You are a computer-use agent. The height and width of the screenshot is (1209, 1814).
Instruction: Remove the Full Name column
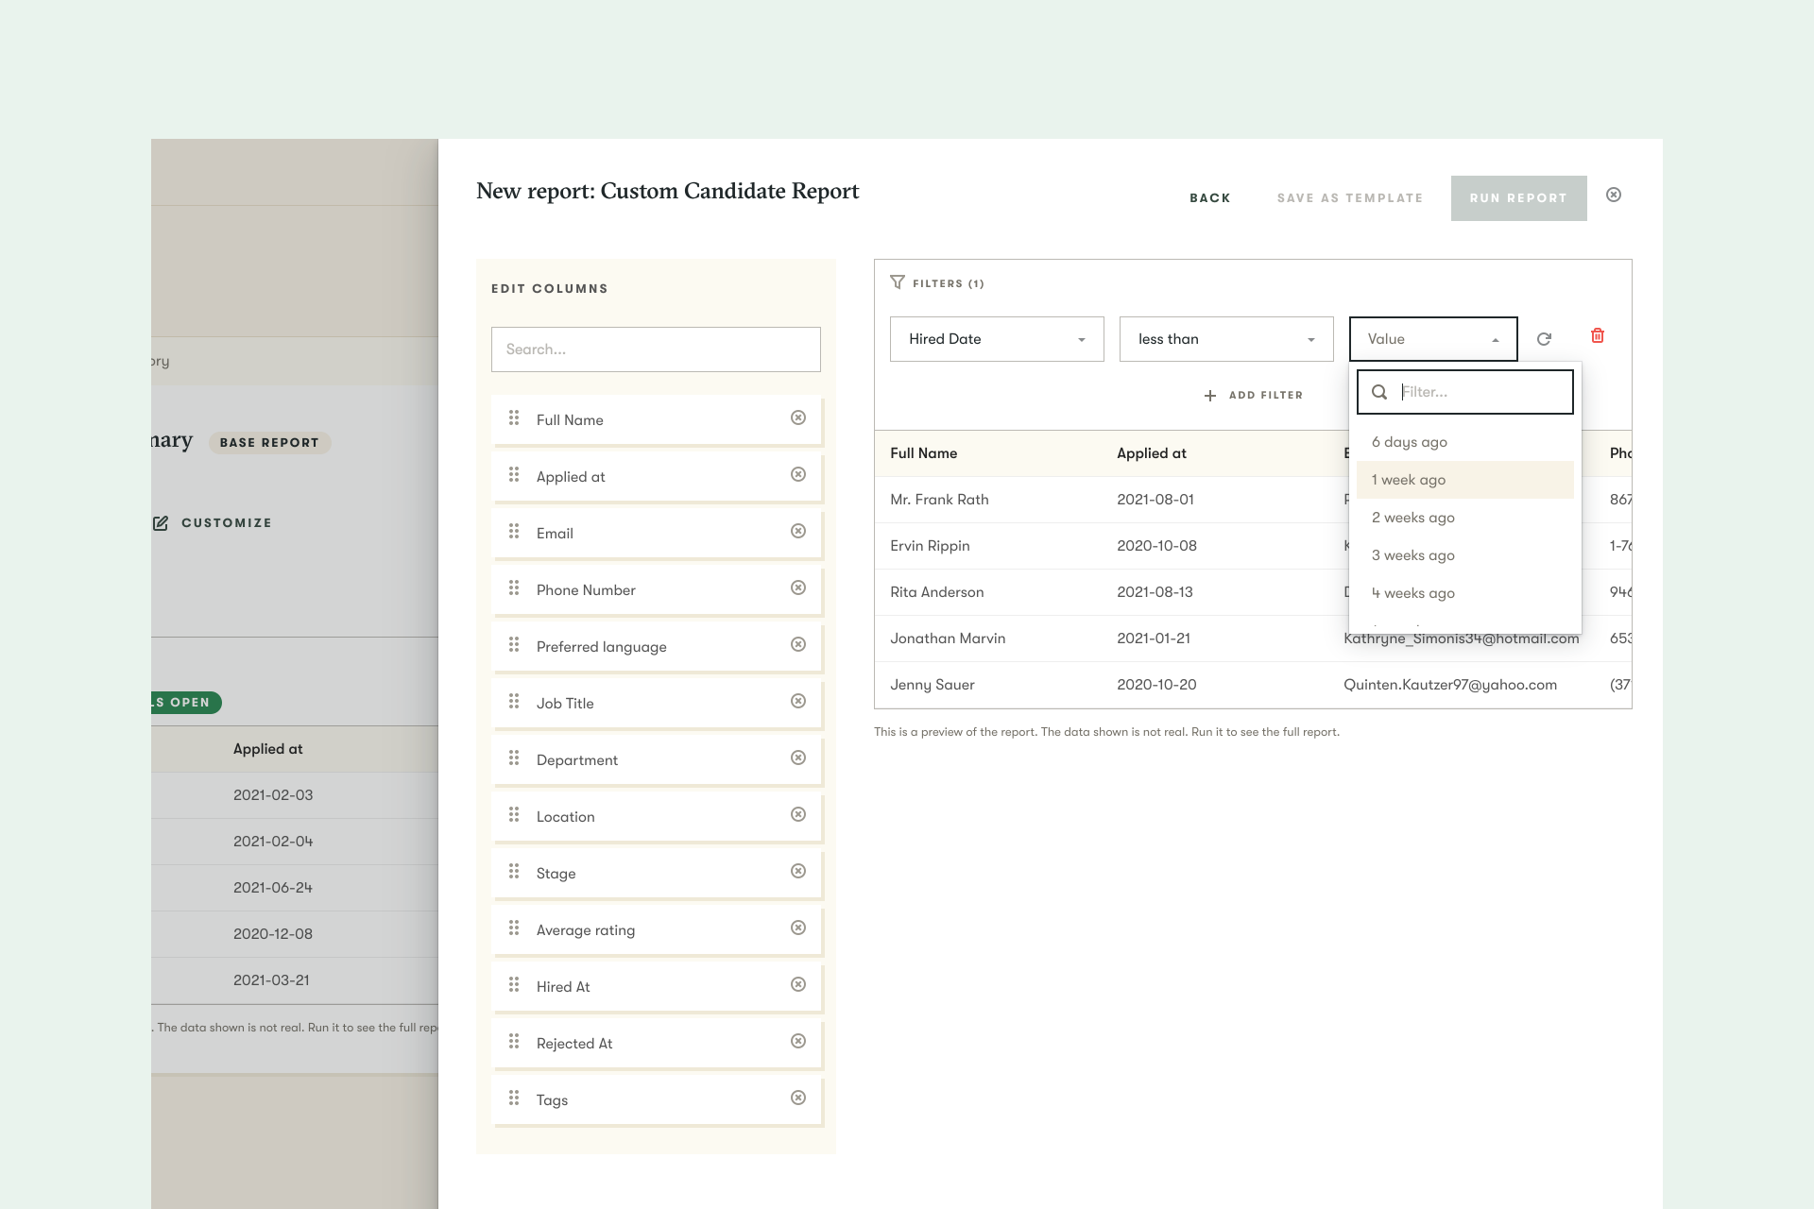pos(798,417)
